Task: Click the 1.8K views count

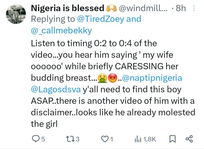Action: [150, 139]
